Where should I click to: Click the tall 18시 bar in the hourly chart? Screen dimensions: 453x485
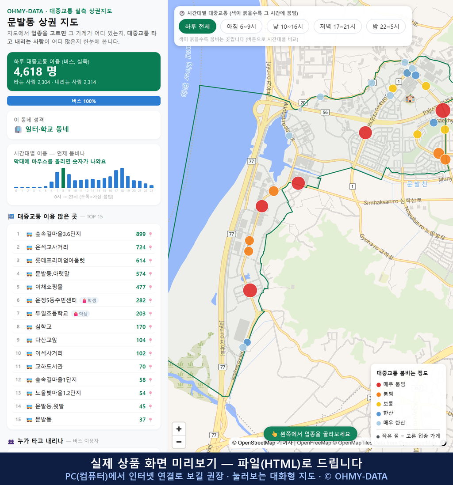(x=122, y=178)
